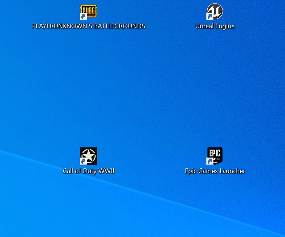The width and height of the screenshot is (285, 237).
Task: Click the "Unreal Engine" label text
Action: pos(215,26)
